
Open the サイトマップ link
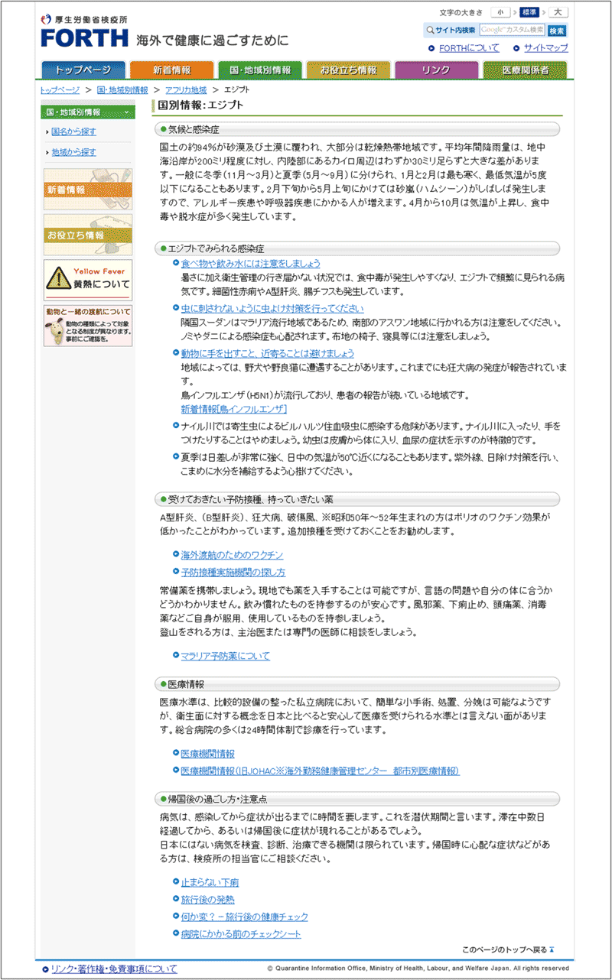(x=545, y=47)
